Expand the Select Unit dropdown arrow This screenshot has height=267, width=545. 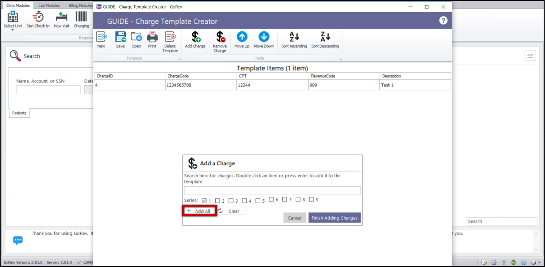(13, 30)
